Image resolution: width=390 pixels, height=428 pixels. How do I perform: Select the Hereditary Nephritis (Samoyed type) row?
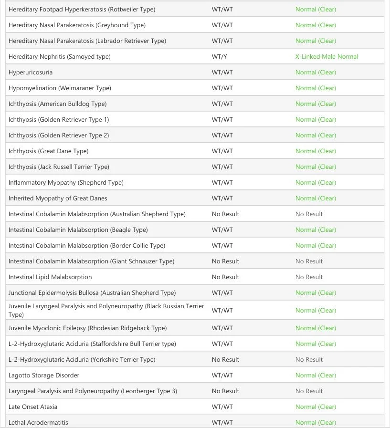pyautogui.click(x=195, y=56)
